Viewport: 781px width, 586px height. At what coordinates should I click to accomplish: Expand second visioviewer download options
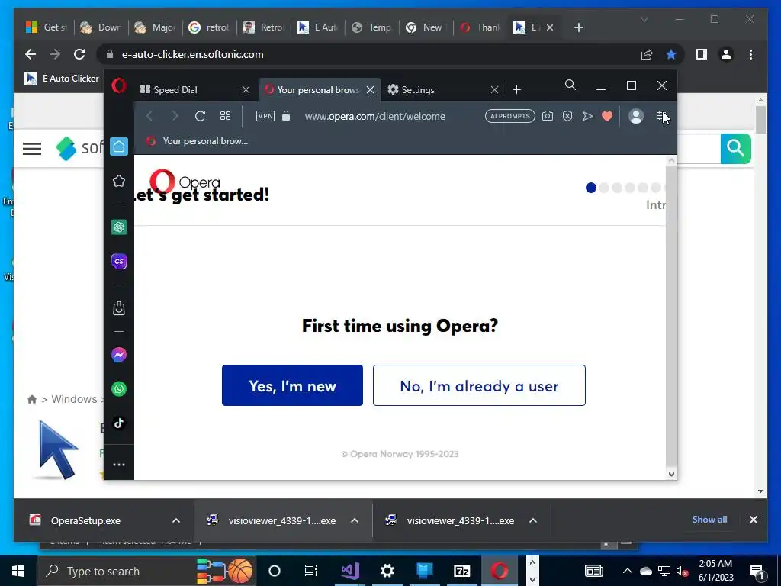point(532,520)
